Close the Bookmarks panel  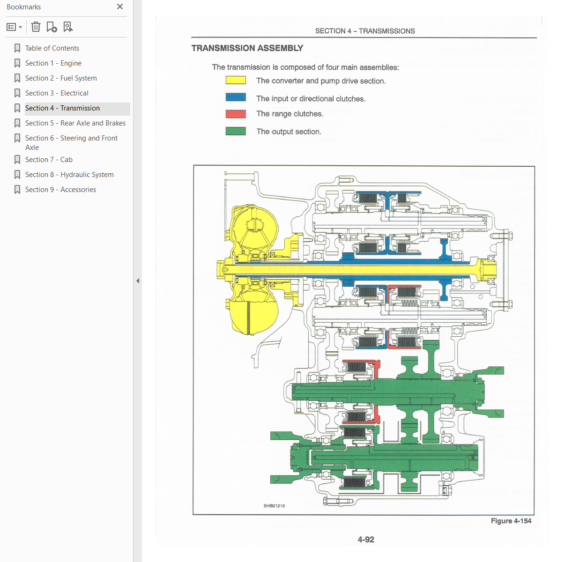pos(120,7)
